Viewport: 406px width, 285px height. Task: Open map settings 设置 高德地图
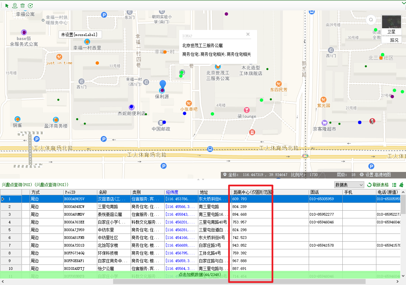click(375, 175)
